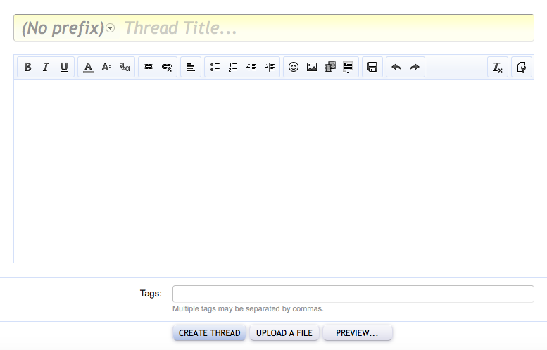Insert an ordered numbered list
The image size is (547, 350).
click(233, 68)
